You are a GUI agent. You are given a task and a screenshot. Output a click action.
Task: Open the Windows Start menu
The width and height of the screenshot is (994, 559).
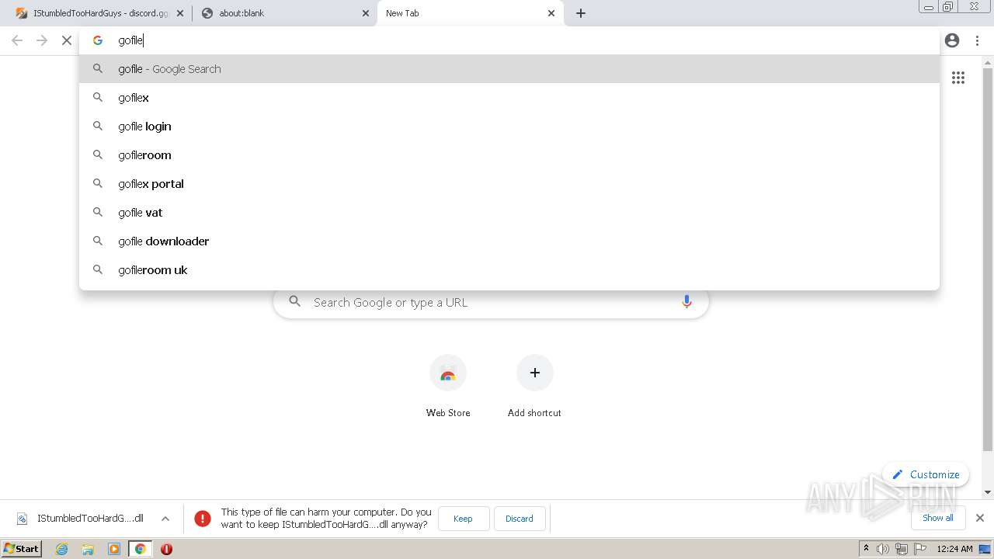[22, 549]
